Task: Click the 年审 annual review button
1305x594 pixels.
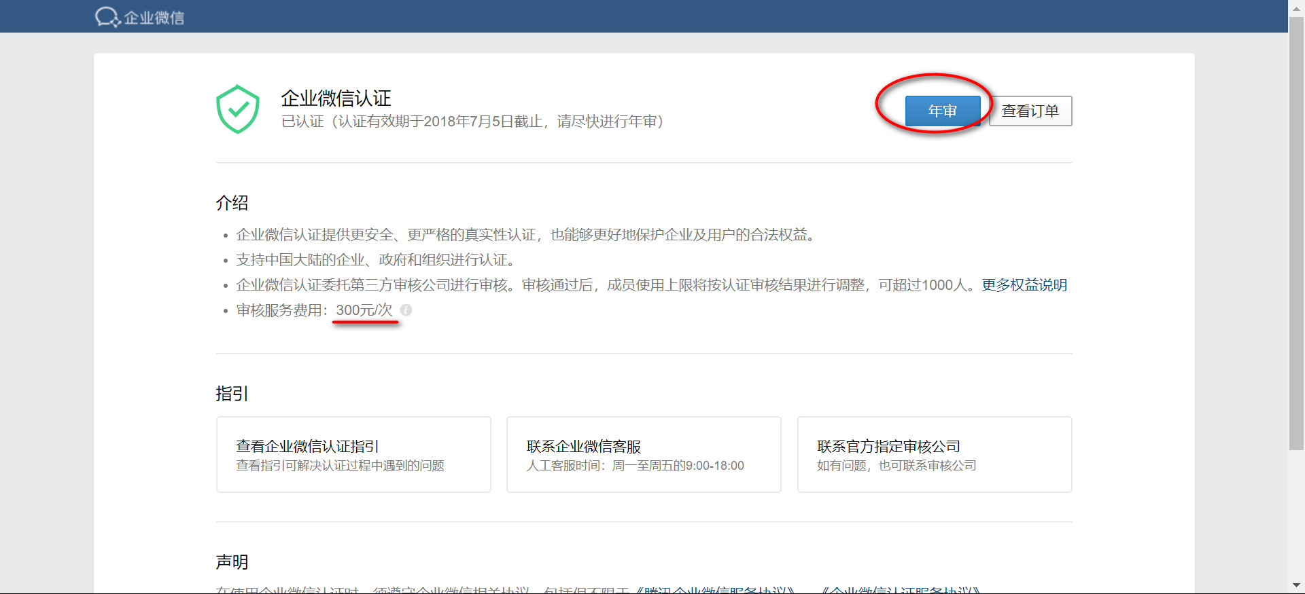Action: click(943, 111)
